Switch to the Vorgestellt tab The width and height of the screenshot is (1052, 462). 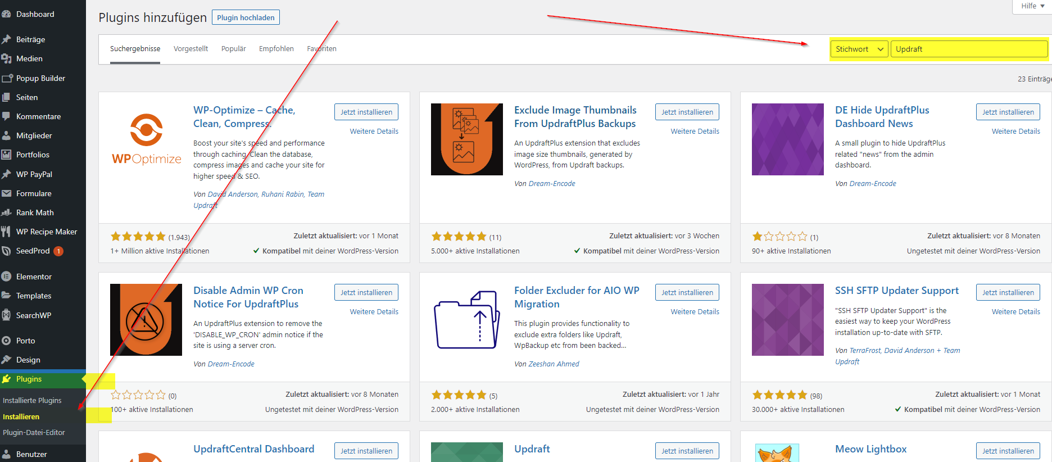[191, 49]
